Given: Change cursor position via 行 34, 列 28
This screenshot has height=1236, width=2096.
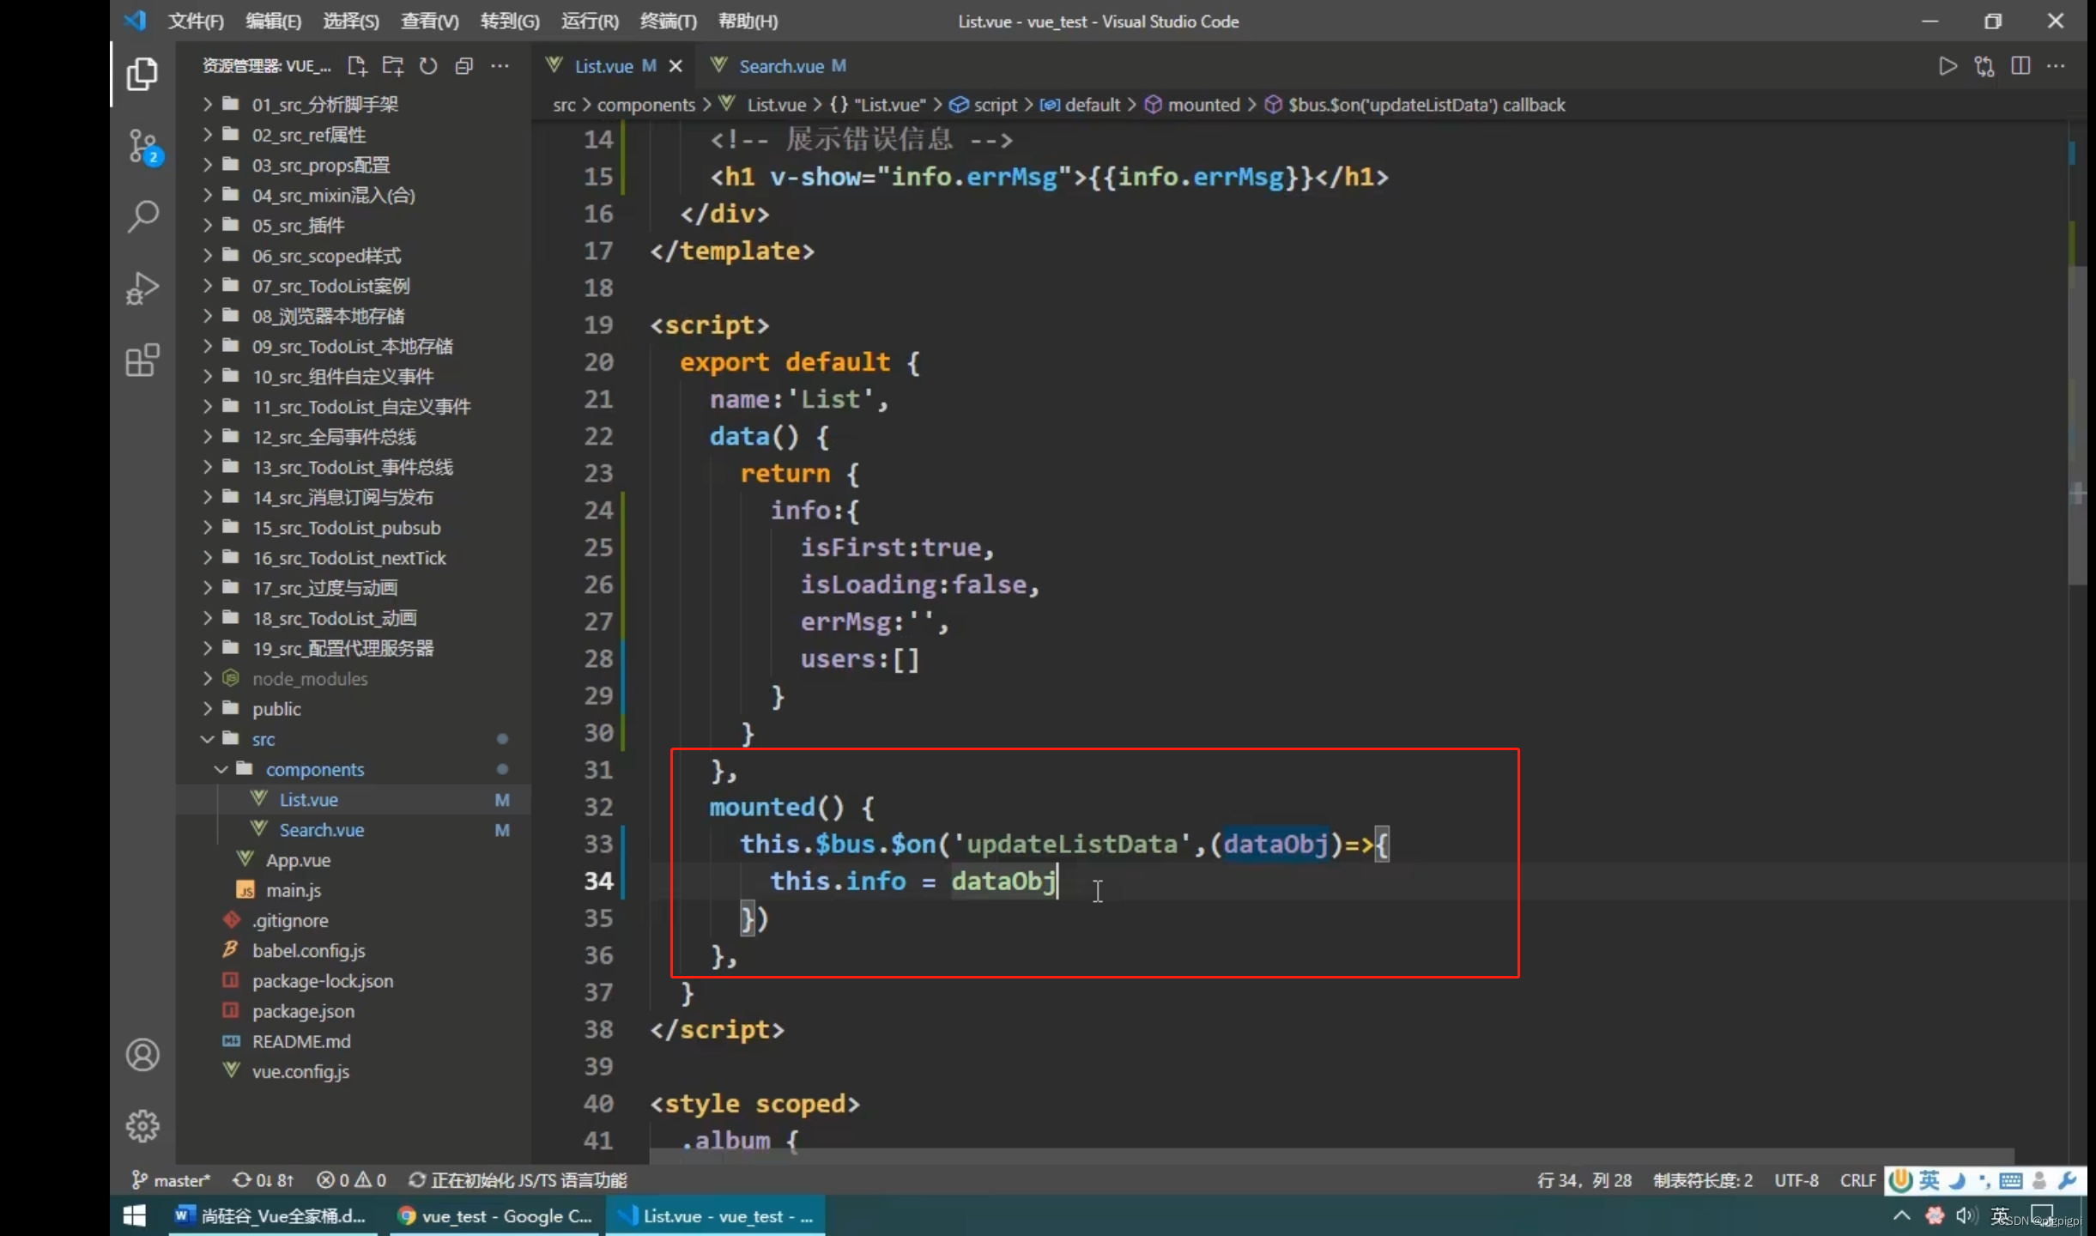Looking at the screenshot, I should (x=1584, y=1180).
